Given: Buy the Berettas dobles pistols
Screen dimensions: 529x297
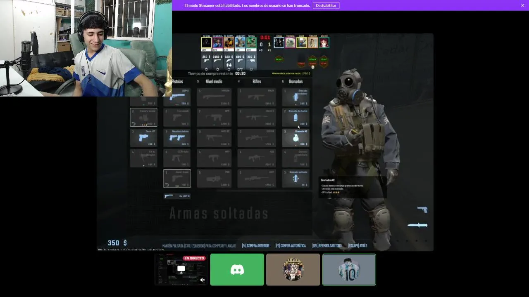Looking at the screenshot, I should point(177,138).
